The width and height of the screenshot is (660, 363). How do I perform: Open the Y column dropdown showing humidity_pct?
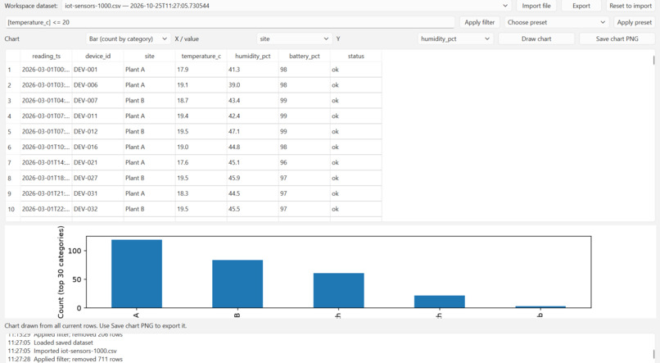point(455,39)
